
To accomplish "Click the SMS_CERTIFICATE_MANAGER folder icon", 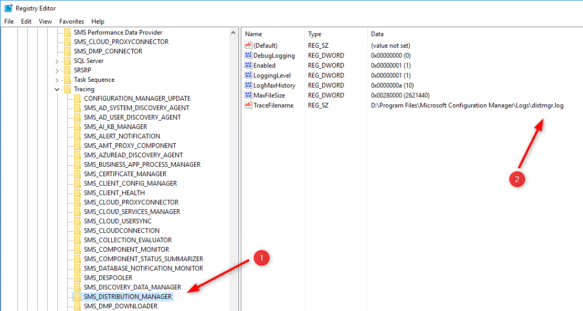I will click(77, 174).
